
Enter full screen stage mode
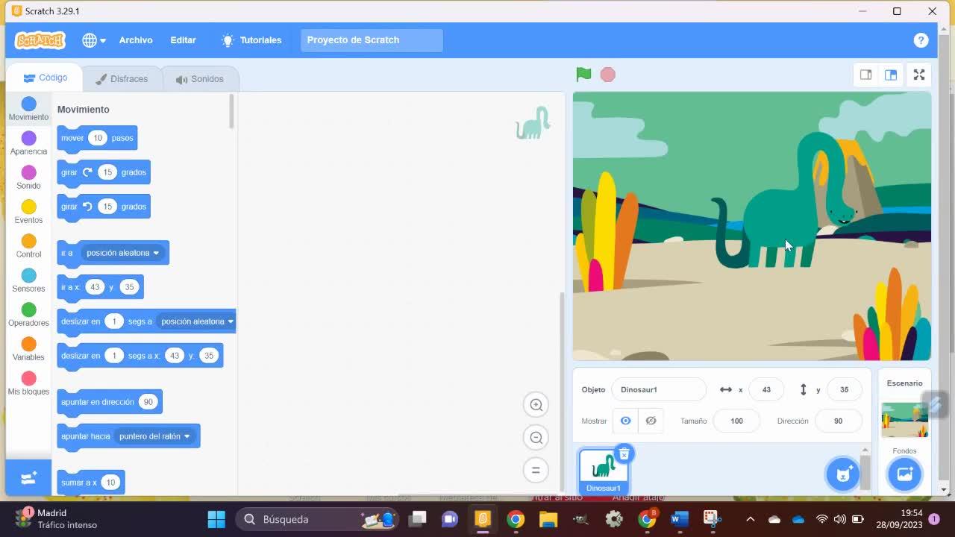pyautogui.click(x=919, y=75)
